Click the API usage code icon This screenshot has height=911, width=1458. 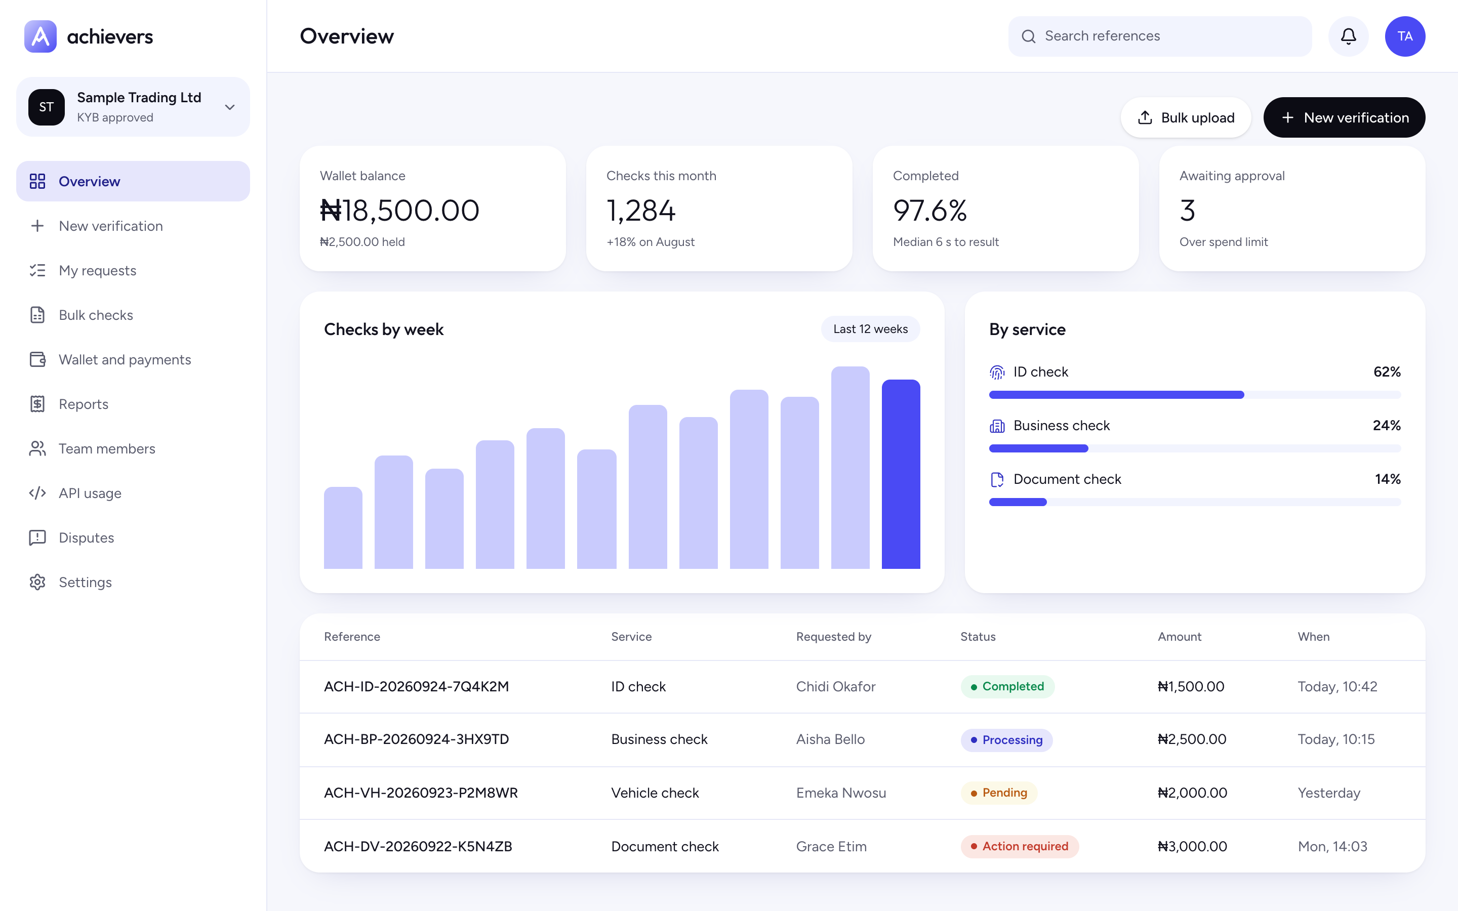(37, 493)
